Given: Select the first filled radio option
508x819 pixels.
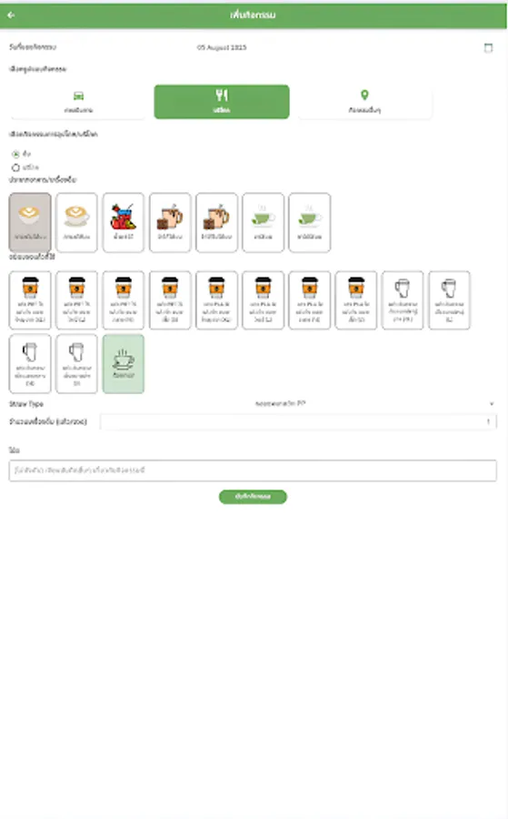Looking at the screenshot, I should pos(15,154).
